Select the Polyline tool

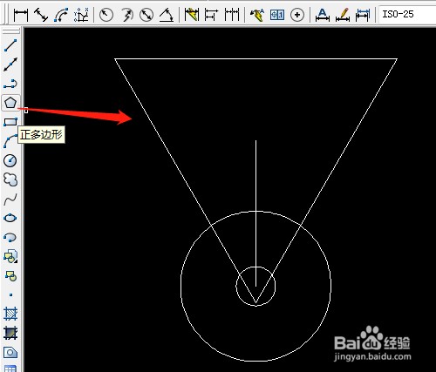click(x=10, y=84)
